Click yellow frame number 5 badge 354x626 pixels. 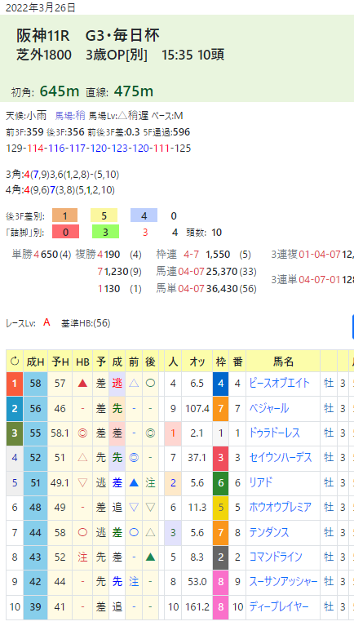pos(220,507)
